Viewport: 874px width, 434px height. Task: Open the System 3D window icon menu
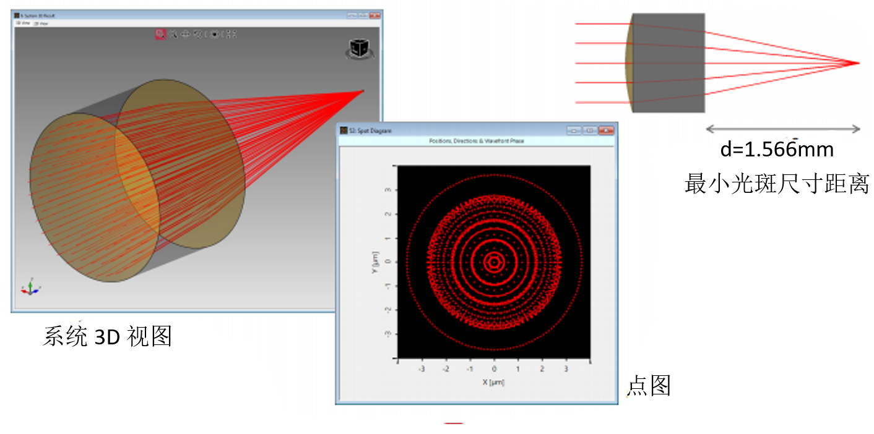point(17,15)
